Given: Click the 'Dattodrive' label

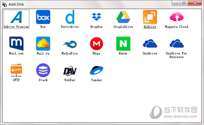Looking at the screenshot, I should [x=70, y=27].
